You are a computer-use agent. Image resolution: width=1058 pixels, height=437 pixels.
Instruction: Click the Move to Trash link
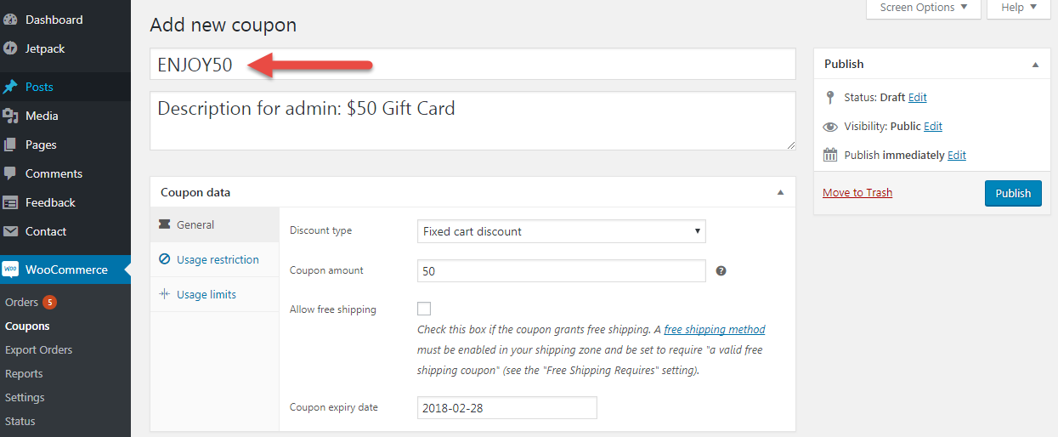[x=857, y=192]
